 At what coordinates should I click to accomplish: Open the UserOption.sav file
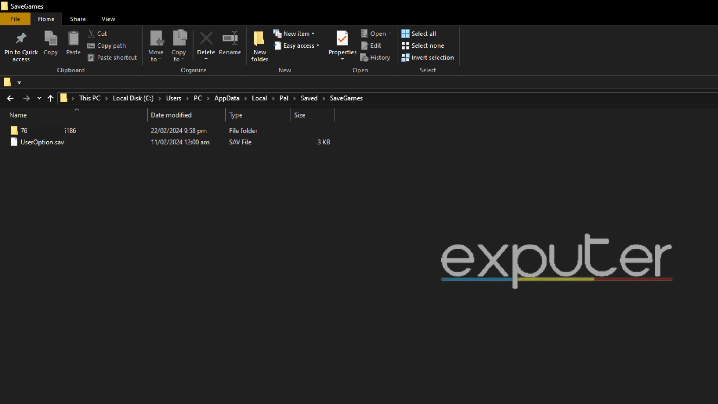tap(42, 142)
